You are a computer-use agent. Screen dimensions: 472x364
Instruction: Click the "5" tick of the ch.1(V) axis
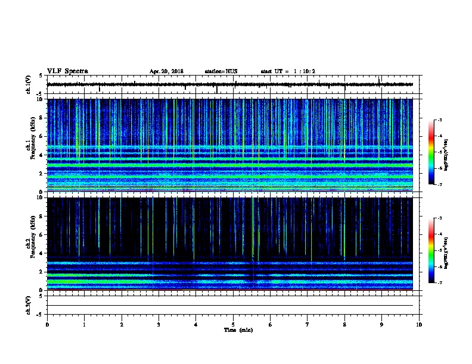(41, 76)
